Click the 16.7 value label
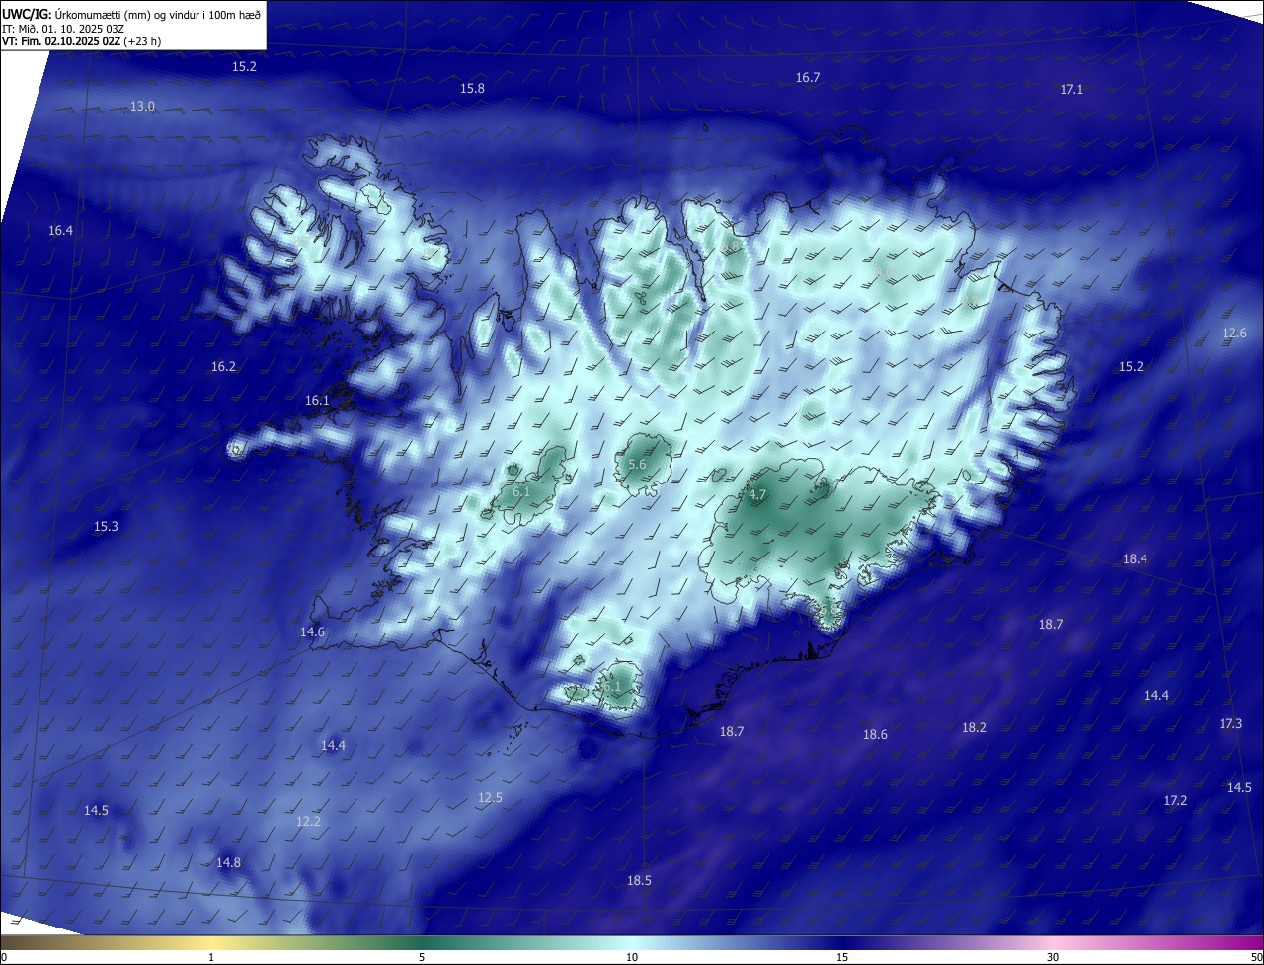The image size is (1264, 965). tap(807, 77)
